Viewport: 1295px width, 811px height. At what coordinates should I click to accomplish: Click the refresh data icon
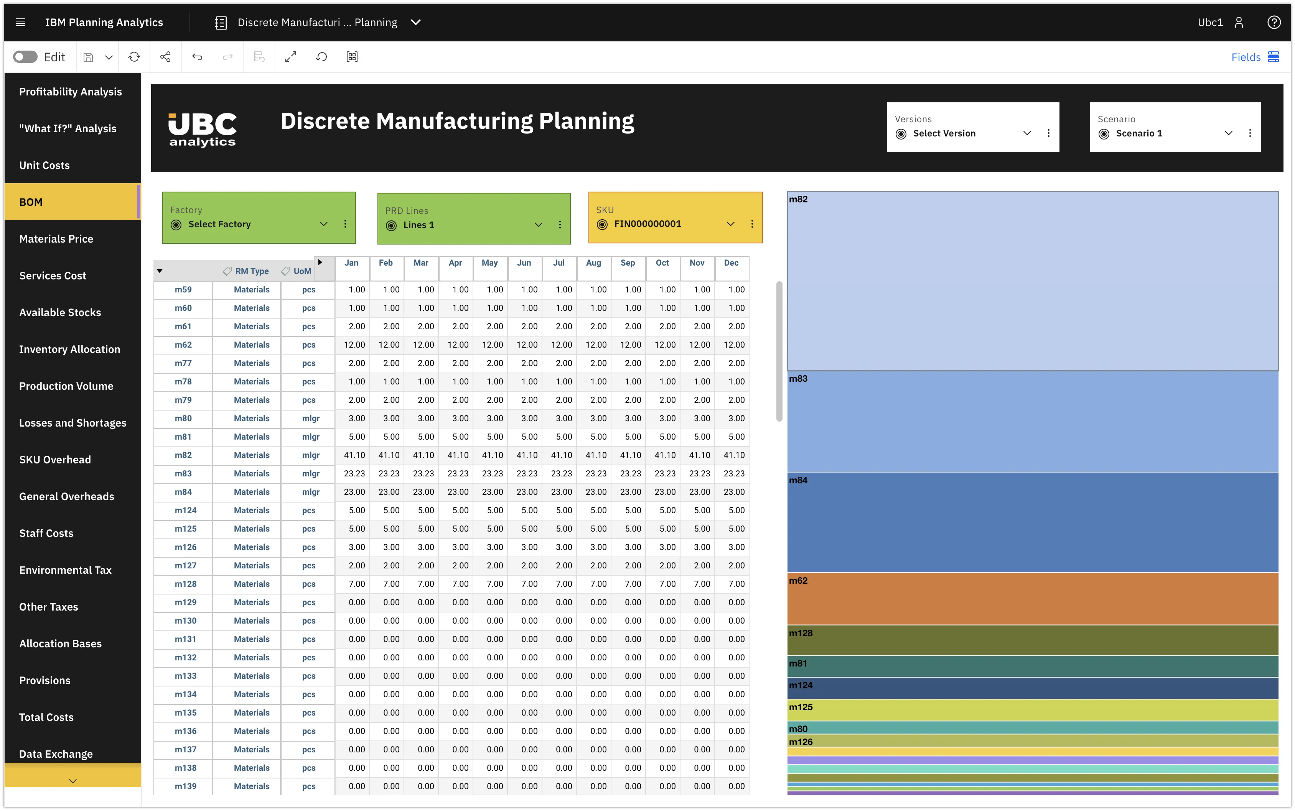click(x=134, y=57)
